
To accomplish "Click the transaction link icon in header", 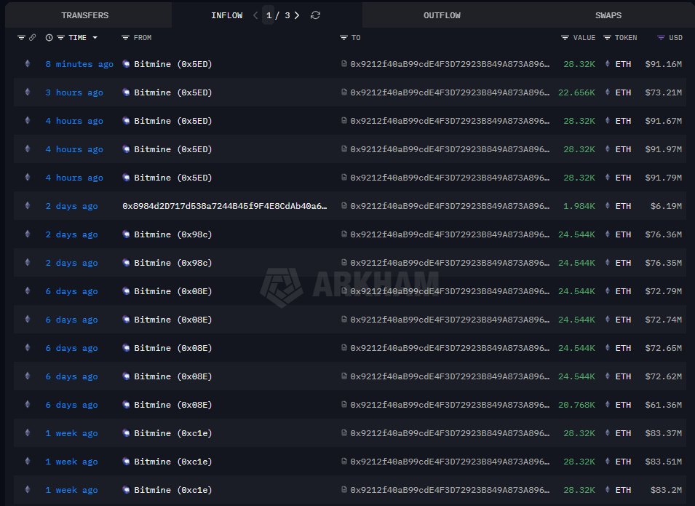I will coord(32,38).
